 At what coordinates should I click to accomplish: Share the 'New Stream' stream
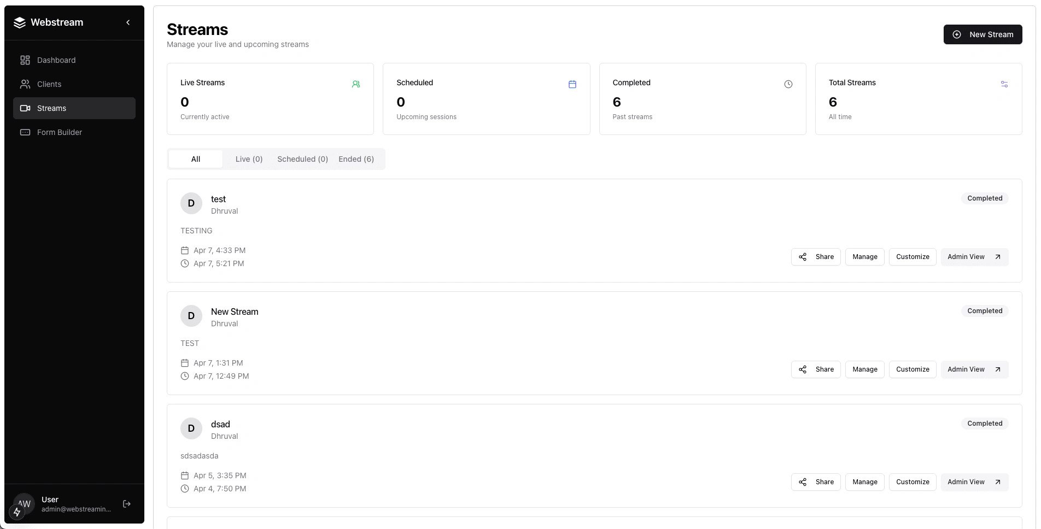(816, 369)
